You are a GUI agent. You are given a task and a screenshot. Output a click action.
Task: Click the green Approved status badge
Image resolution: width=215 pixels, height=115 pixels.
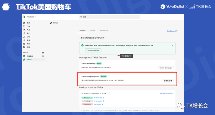click(x=87, y=98)
